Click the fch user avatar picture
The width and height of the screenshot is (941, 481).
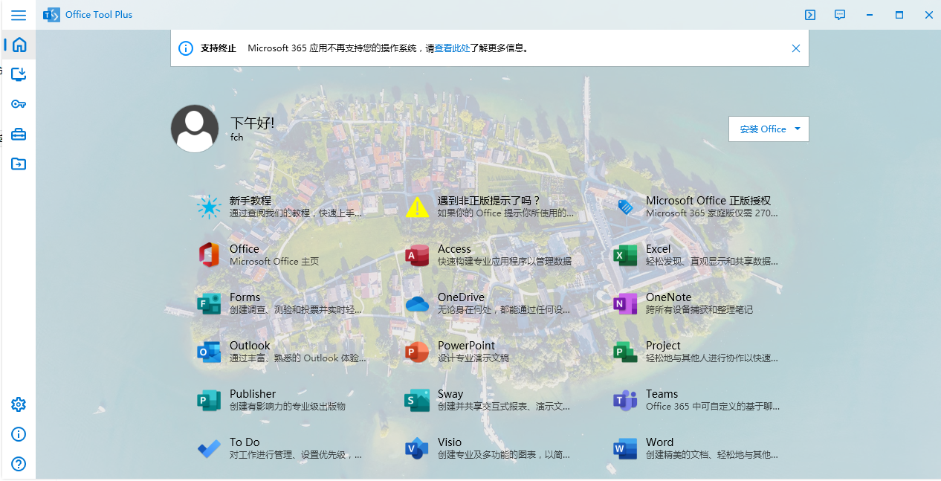pyautogui.click(x=194, y=128)
